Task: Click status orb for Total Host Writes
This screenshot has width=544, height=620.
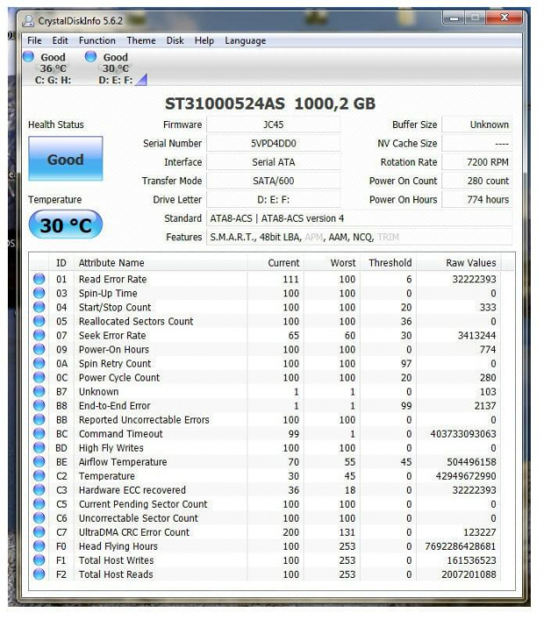Action: [x=39, y=559]
